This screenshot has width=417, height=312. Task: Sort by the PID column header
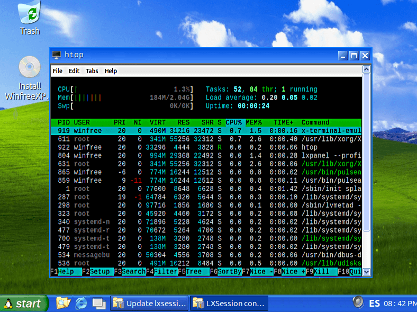coord(64,122)
